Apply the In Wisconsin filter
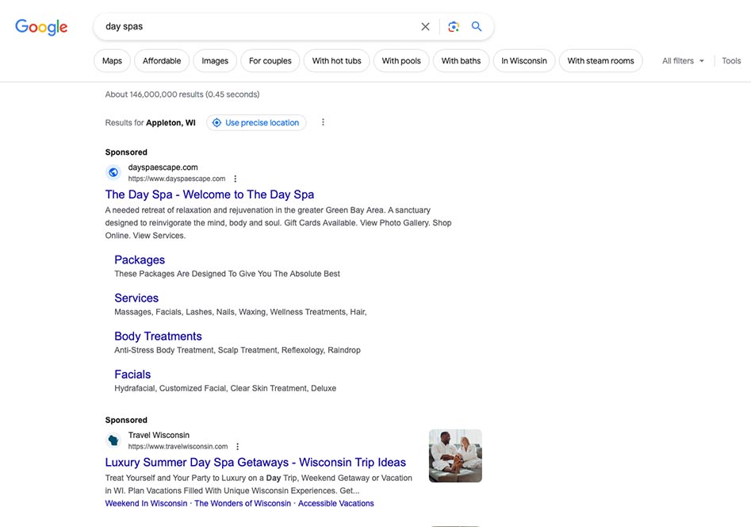Viewport: 751px width, 527px height. pos(524,61)
